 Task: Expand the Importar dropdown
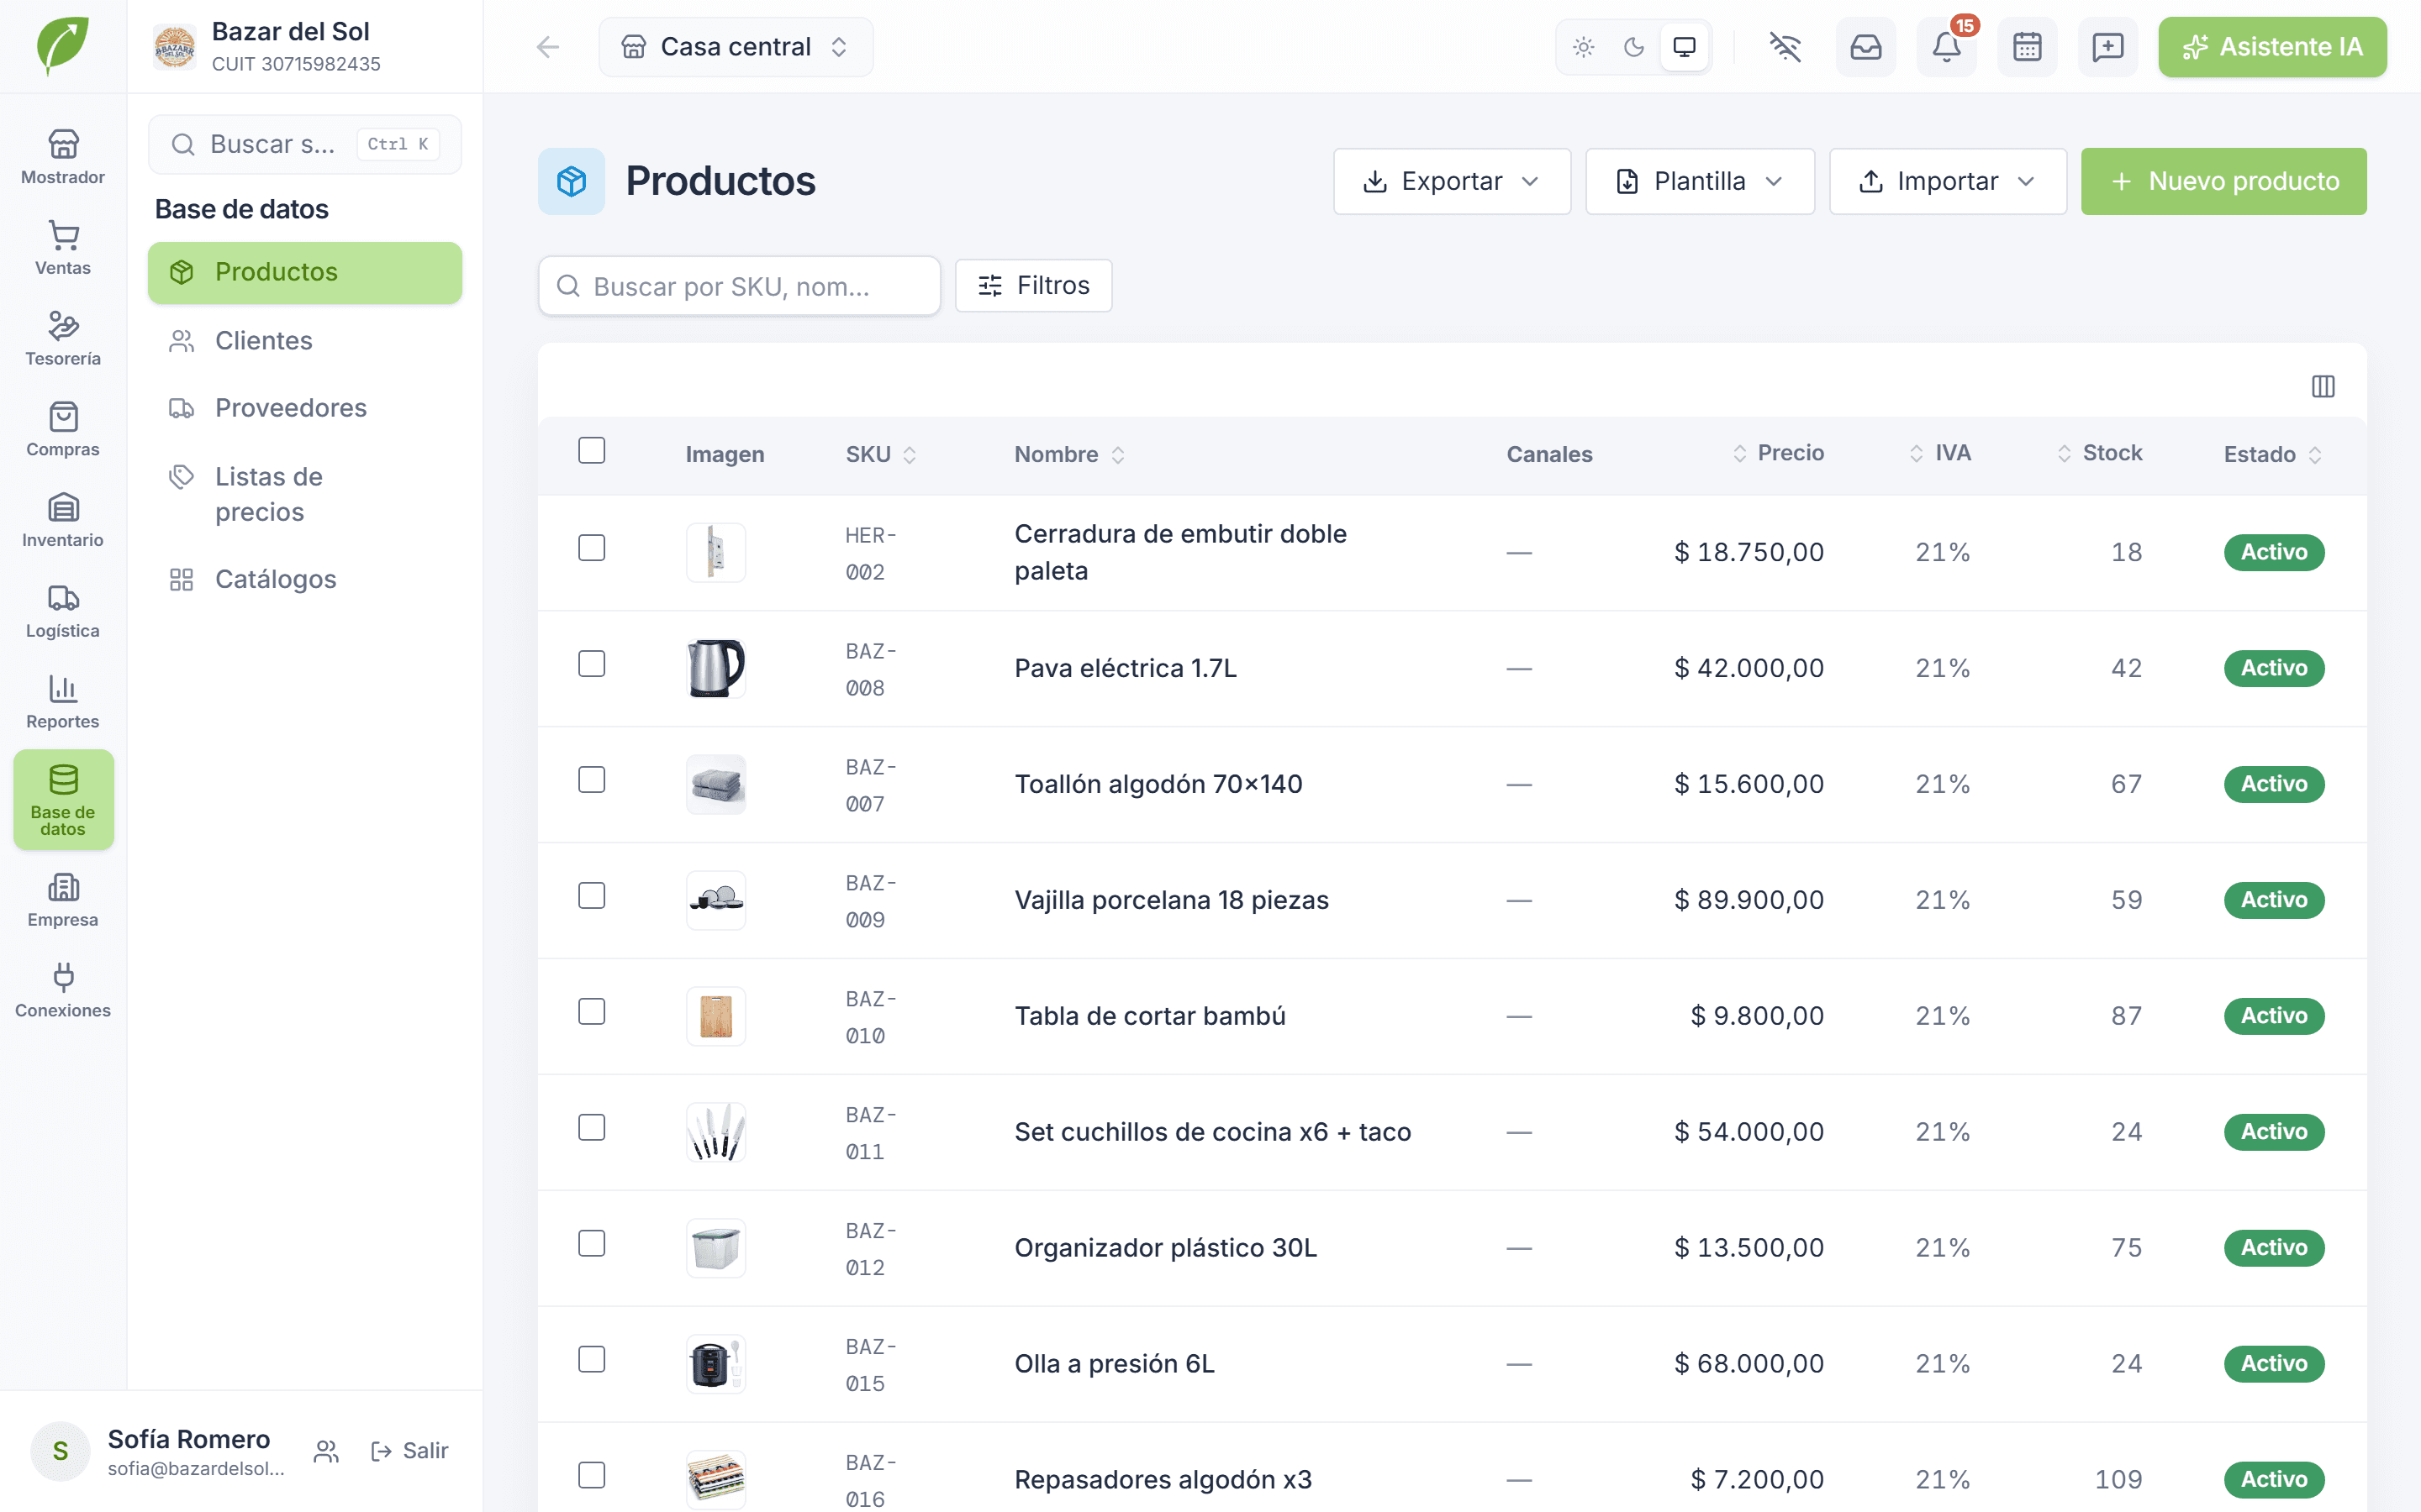(x=1947, y=181)
